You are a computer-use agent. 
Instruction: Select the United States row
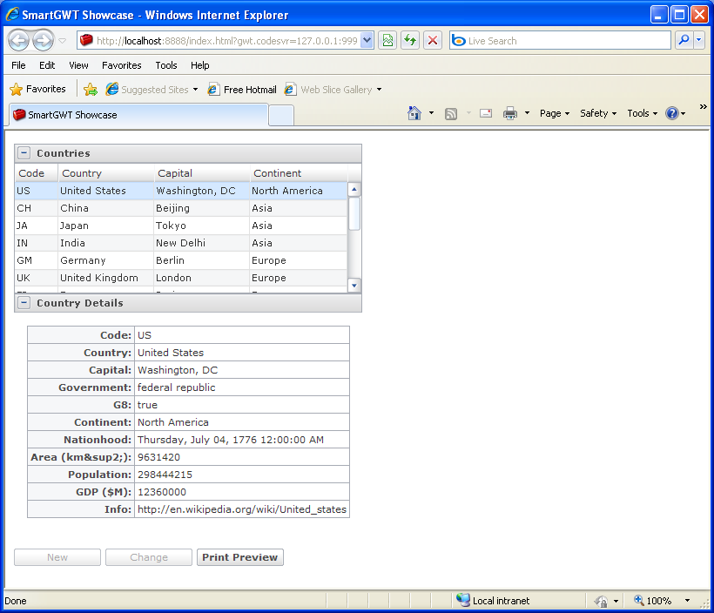click(x=181, y=191)
